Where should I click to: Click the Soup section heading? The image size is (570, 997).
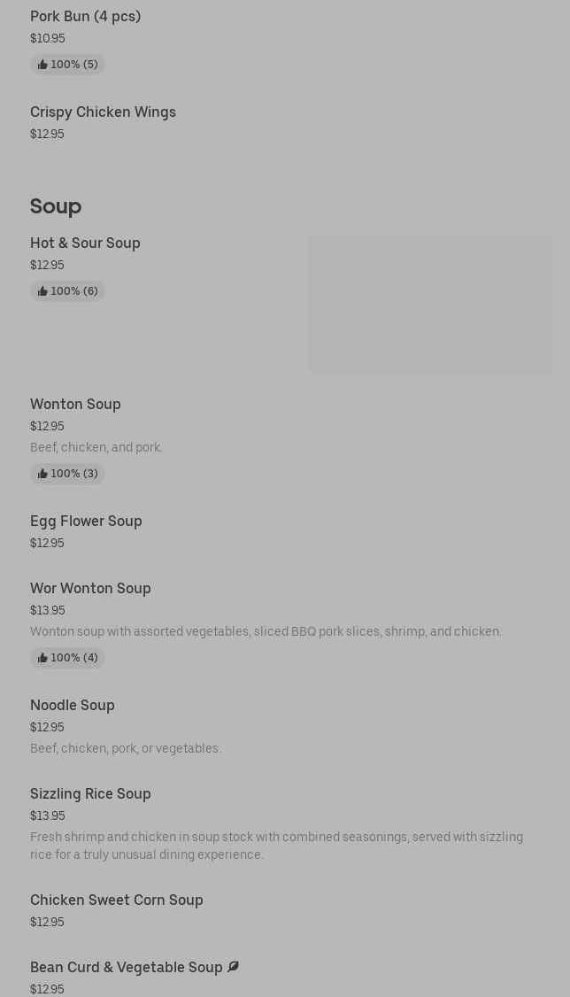coord(56,205)
